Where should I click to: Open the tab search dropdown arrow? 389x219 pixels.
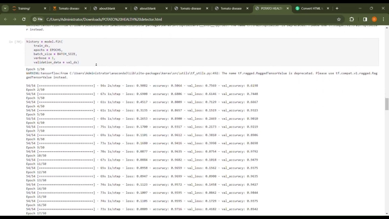click(5, 8)
